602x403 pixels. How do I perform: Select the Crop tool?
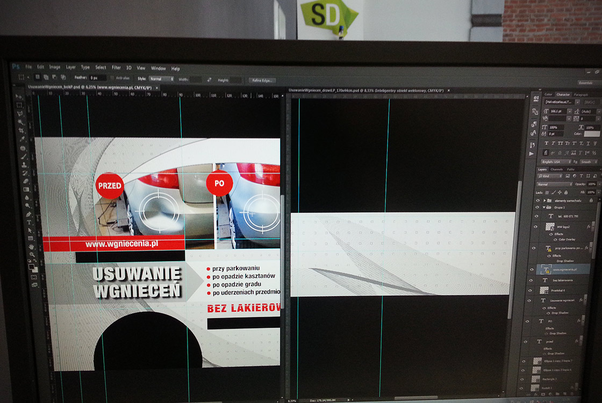[21, 131]
